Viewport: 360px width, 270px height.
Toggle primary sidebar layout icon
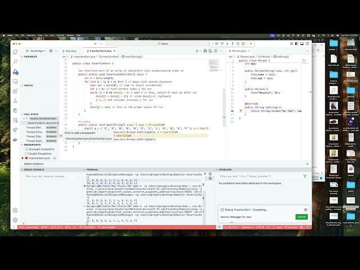click(297, 44)
